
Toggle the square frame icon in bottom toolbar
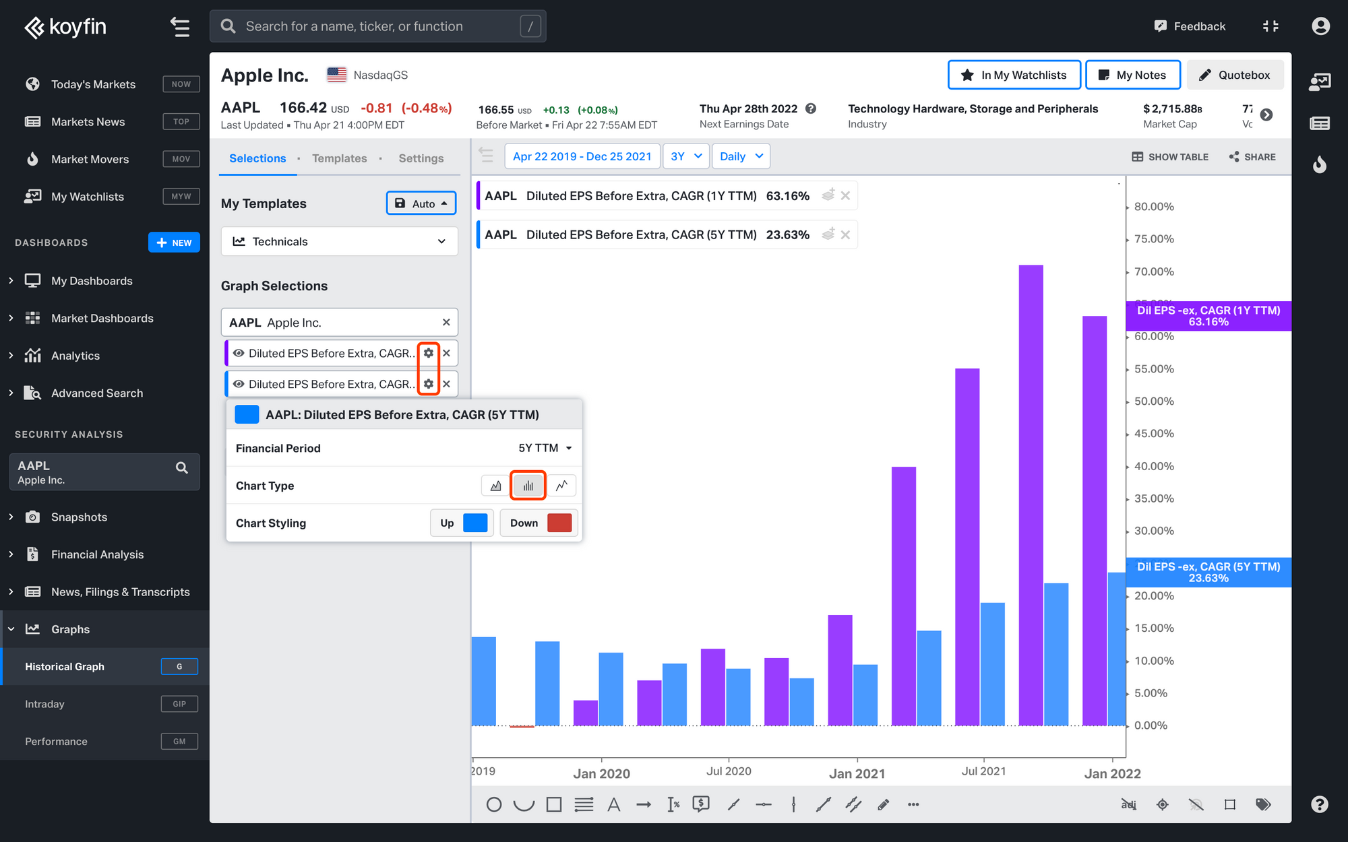1229,804
